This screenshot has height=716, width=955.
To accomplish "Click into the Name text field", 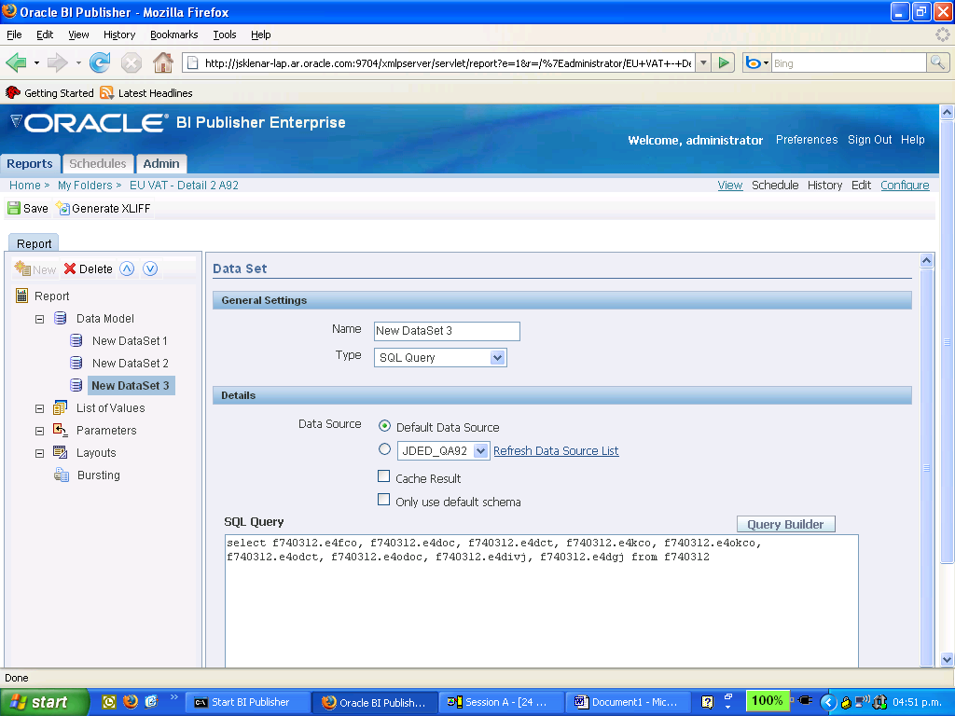I will pos(447,331).
